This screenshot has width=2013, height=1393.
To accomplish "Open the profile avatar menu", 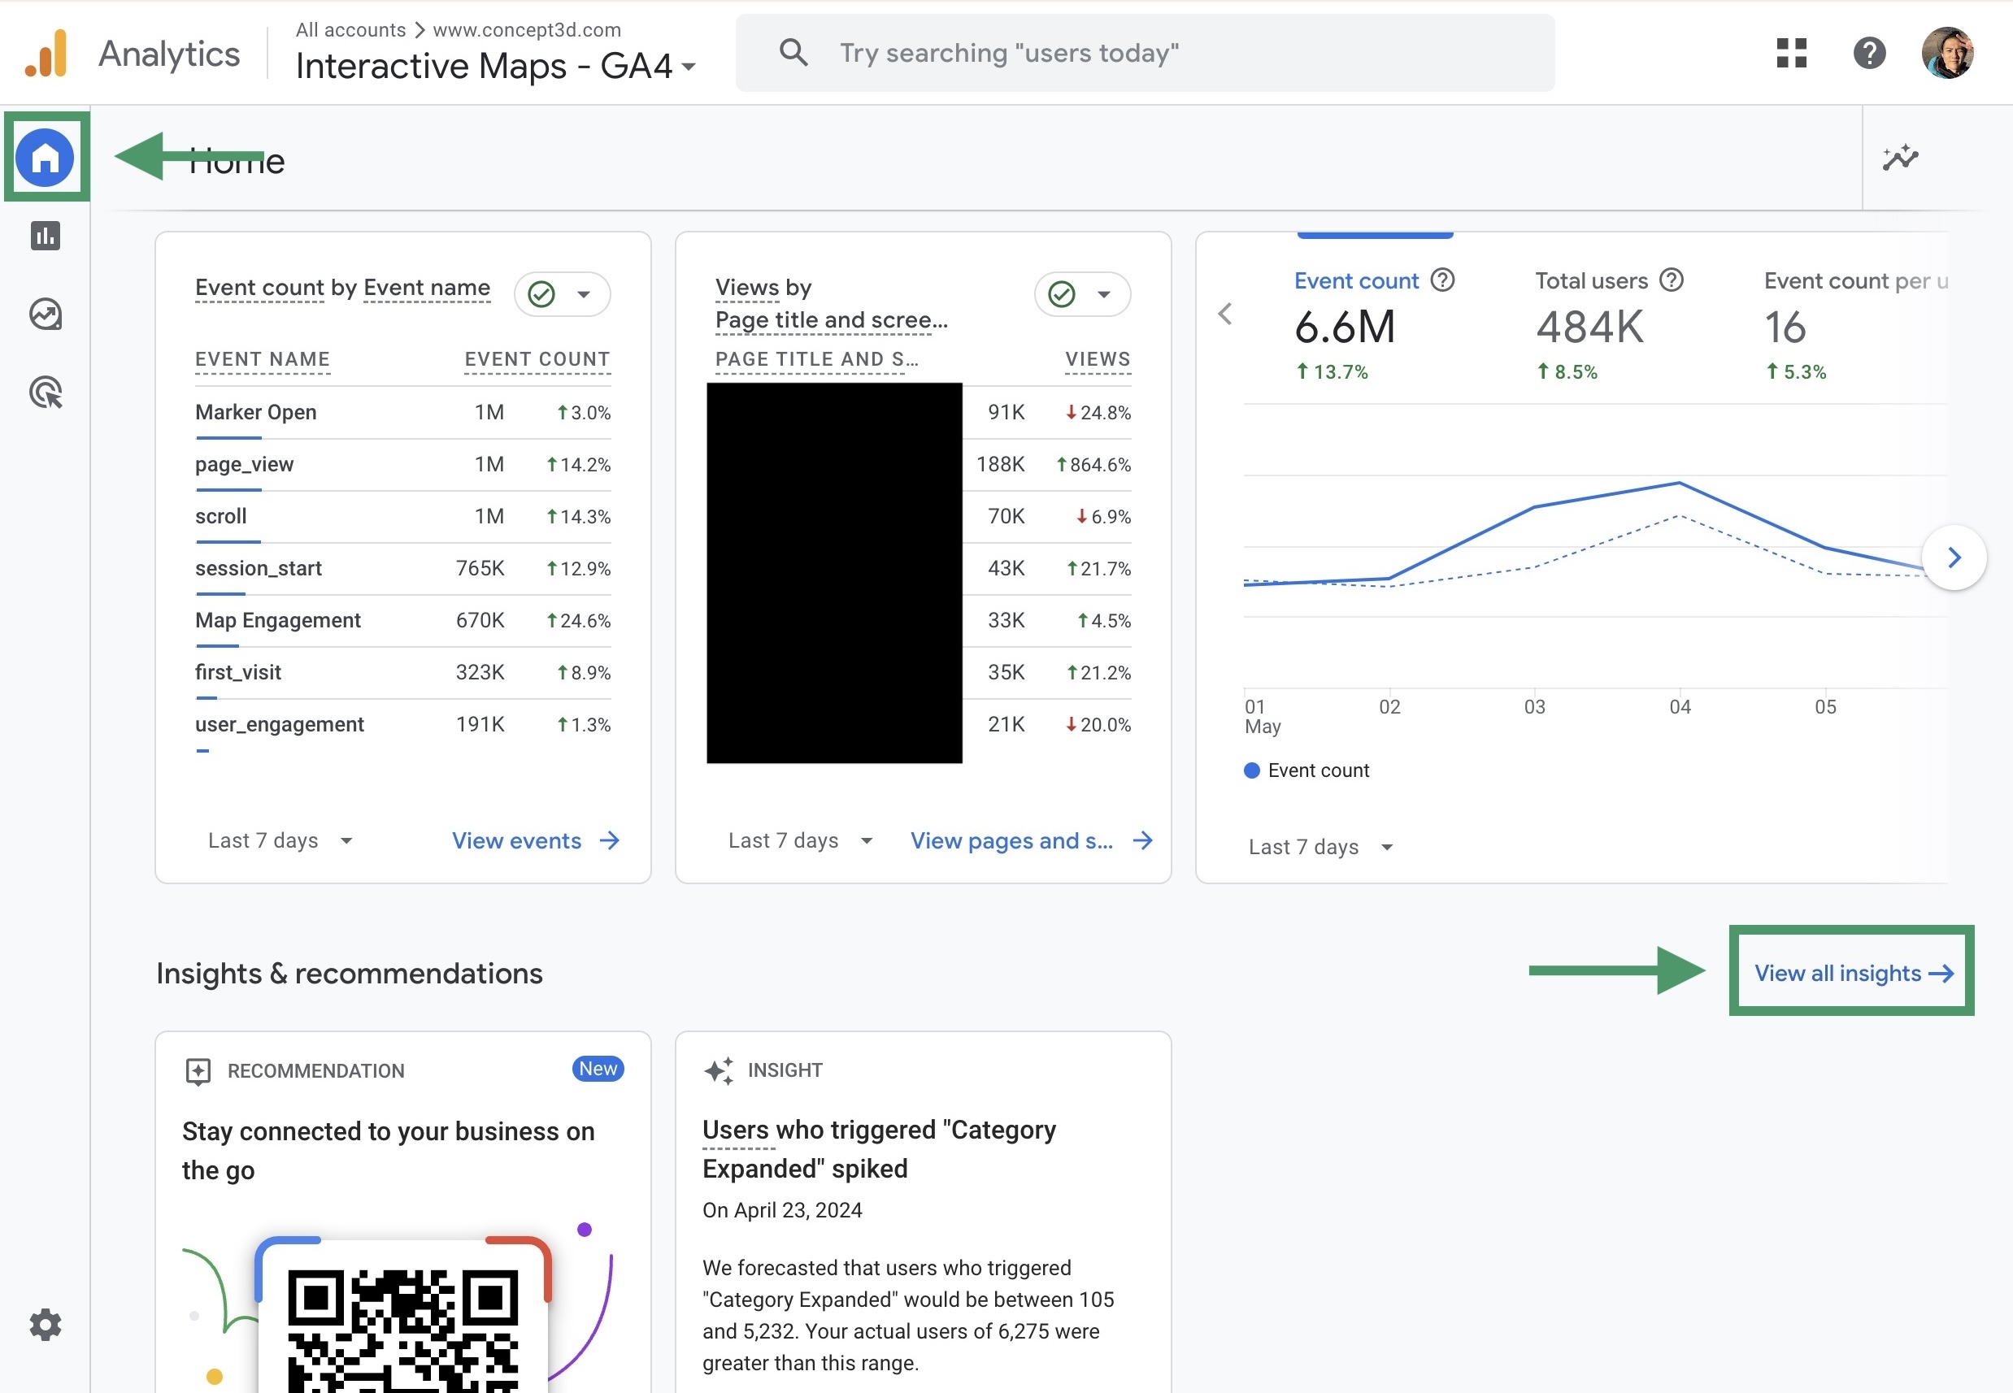I will click(1949, 52).
